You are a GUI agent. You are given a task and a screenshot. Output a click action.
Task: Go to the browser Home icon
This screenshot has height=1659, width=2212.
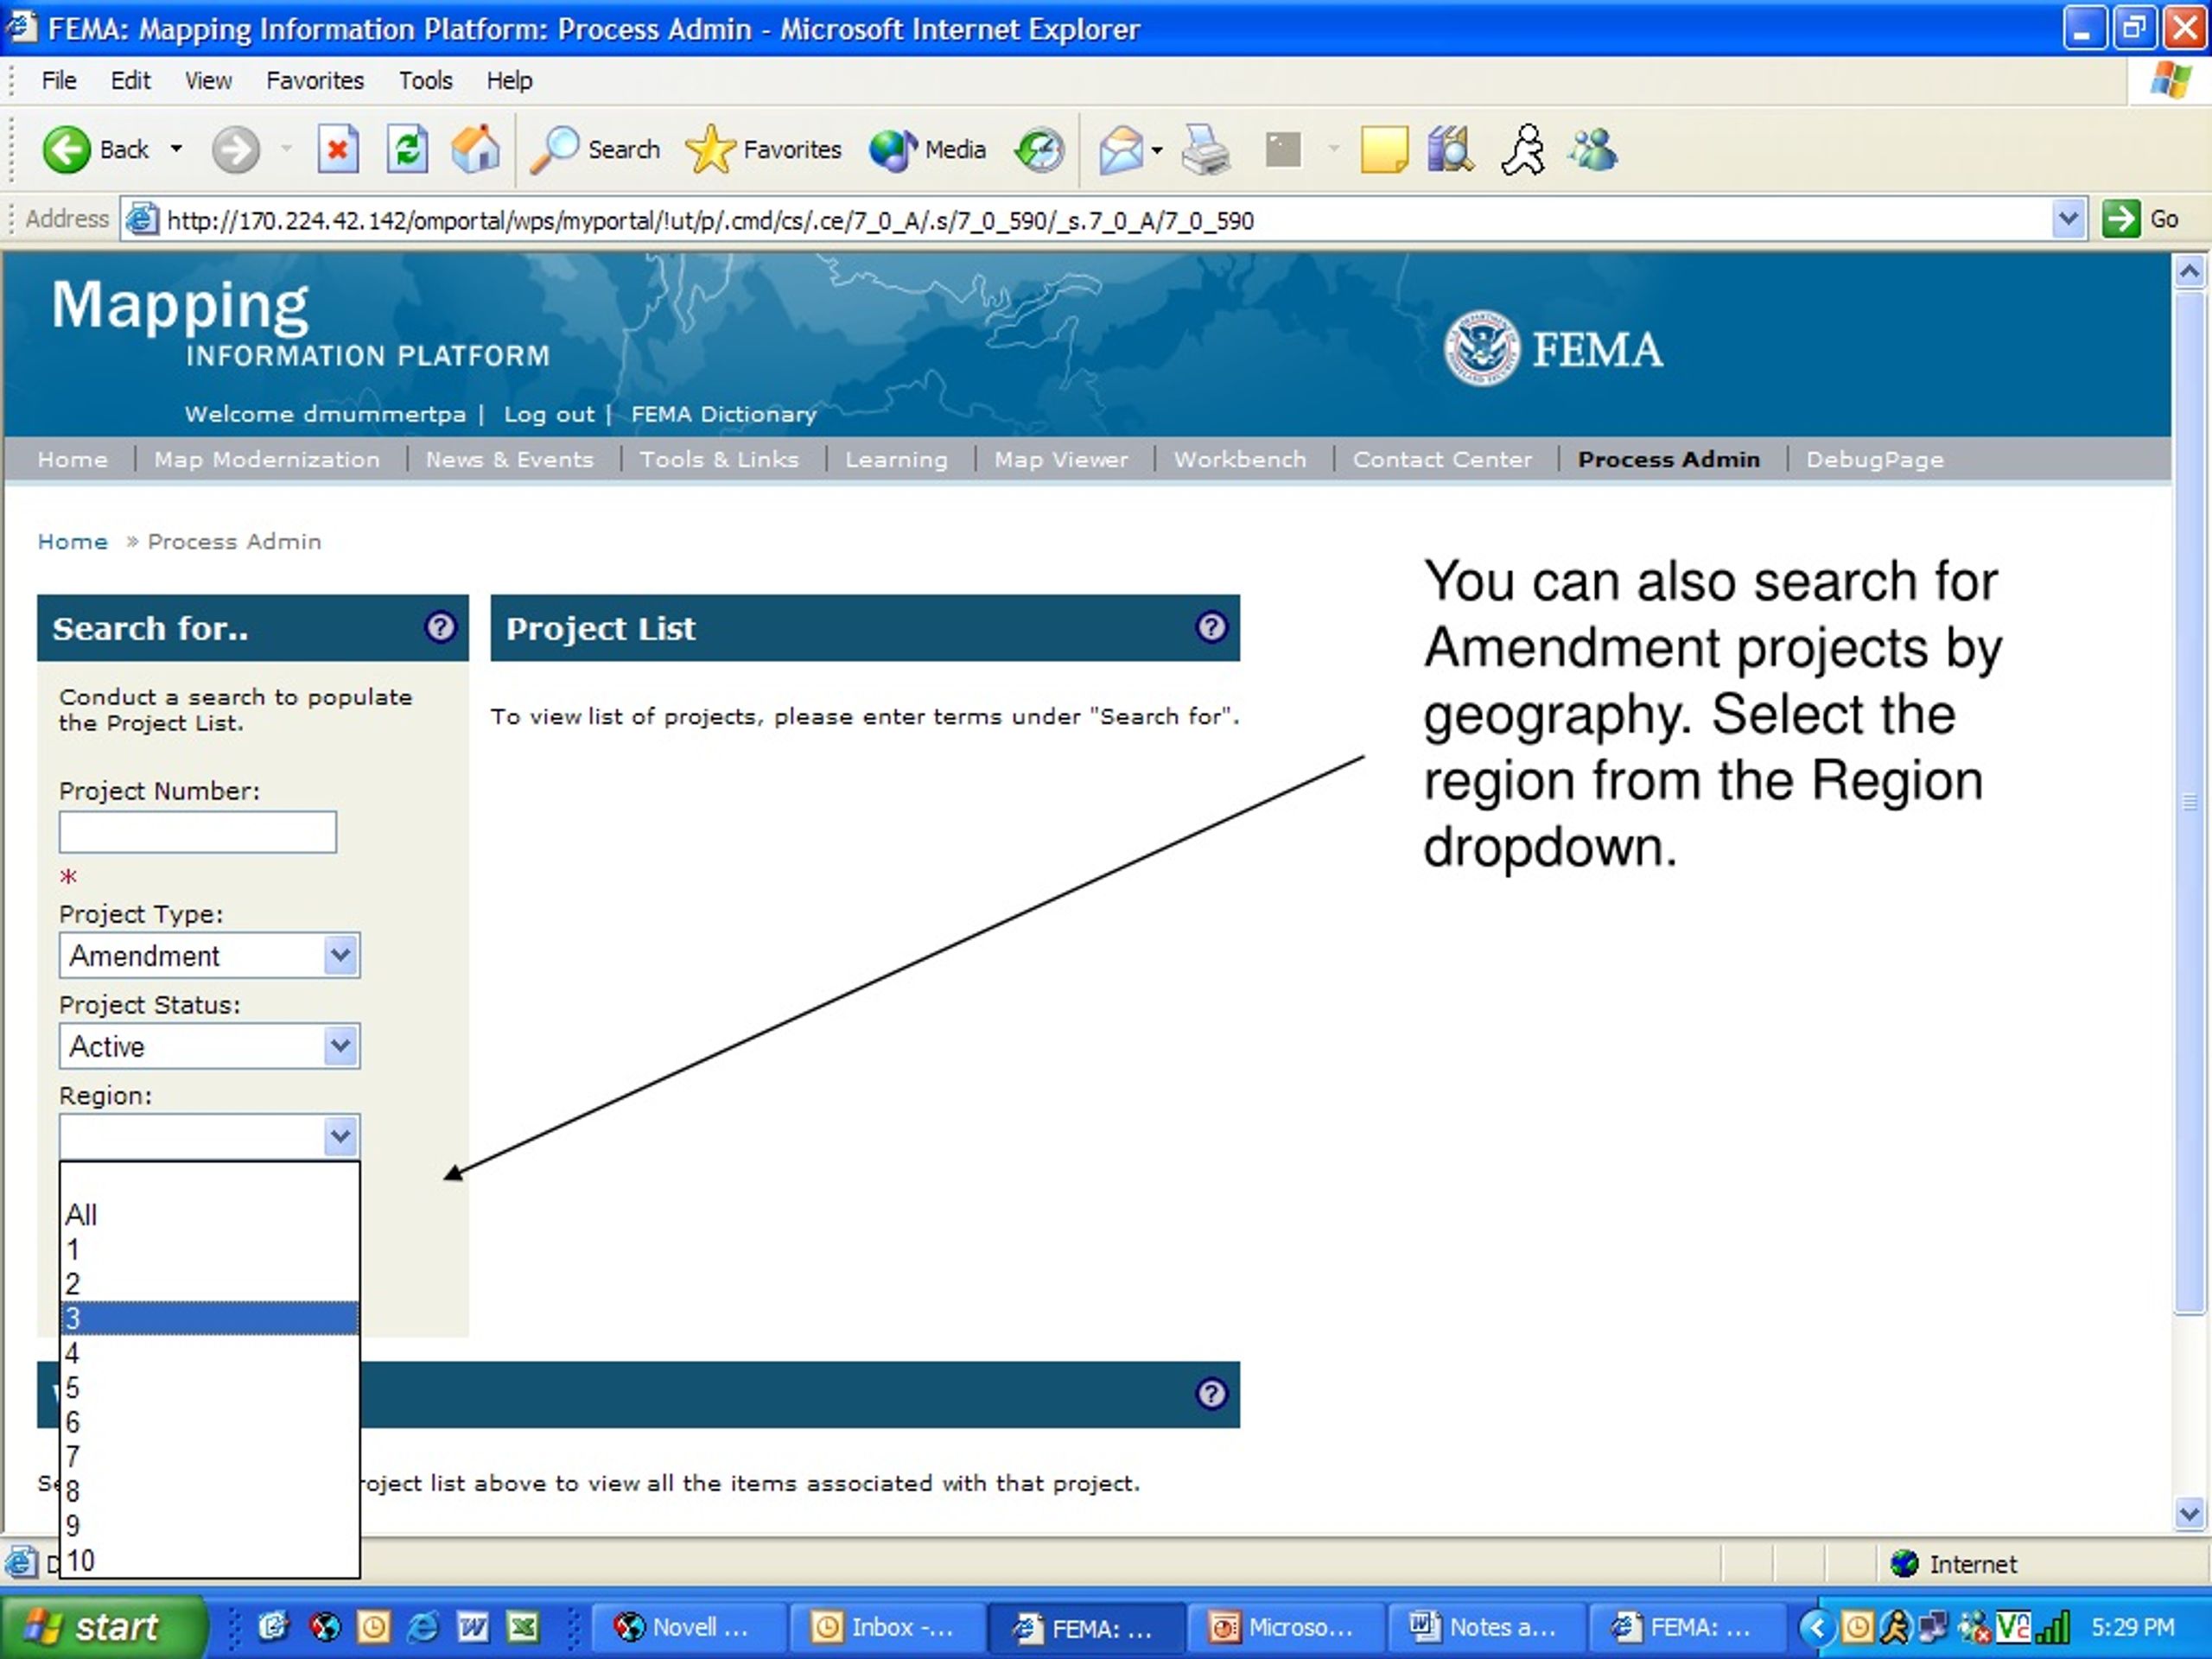475,150
